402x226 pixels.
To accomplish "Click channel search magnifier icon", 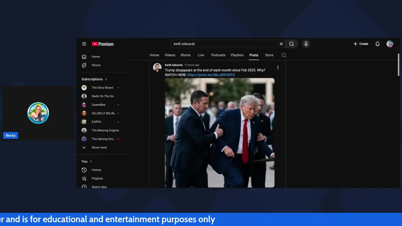I will click(x=284, y=55).
